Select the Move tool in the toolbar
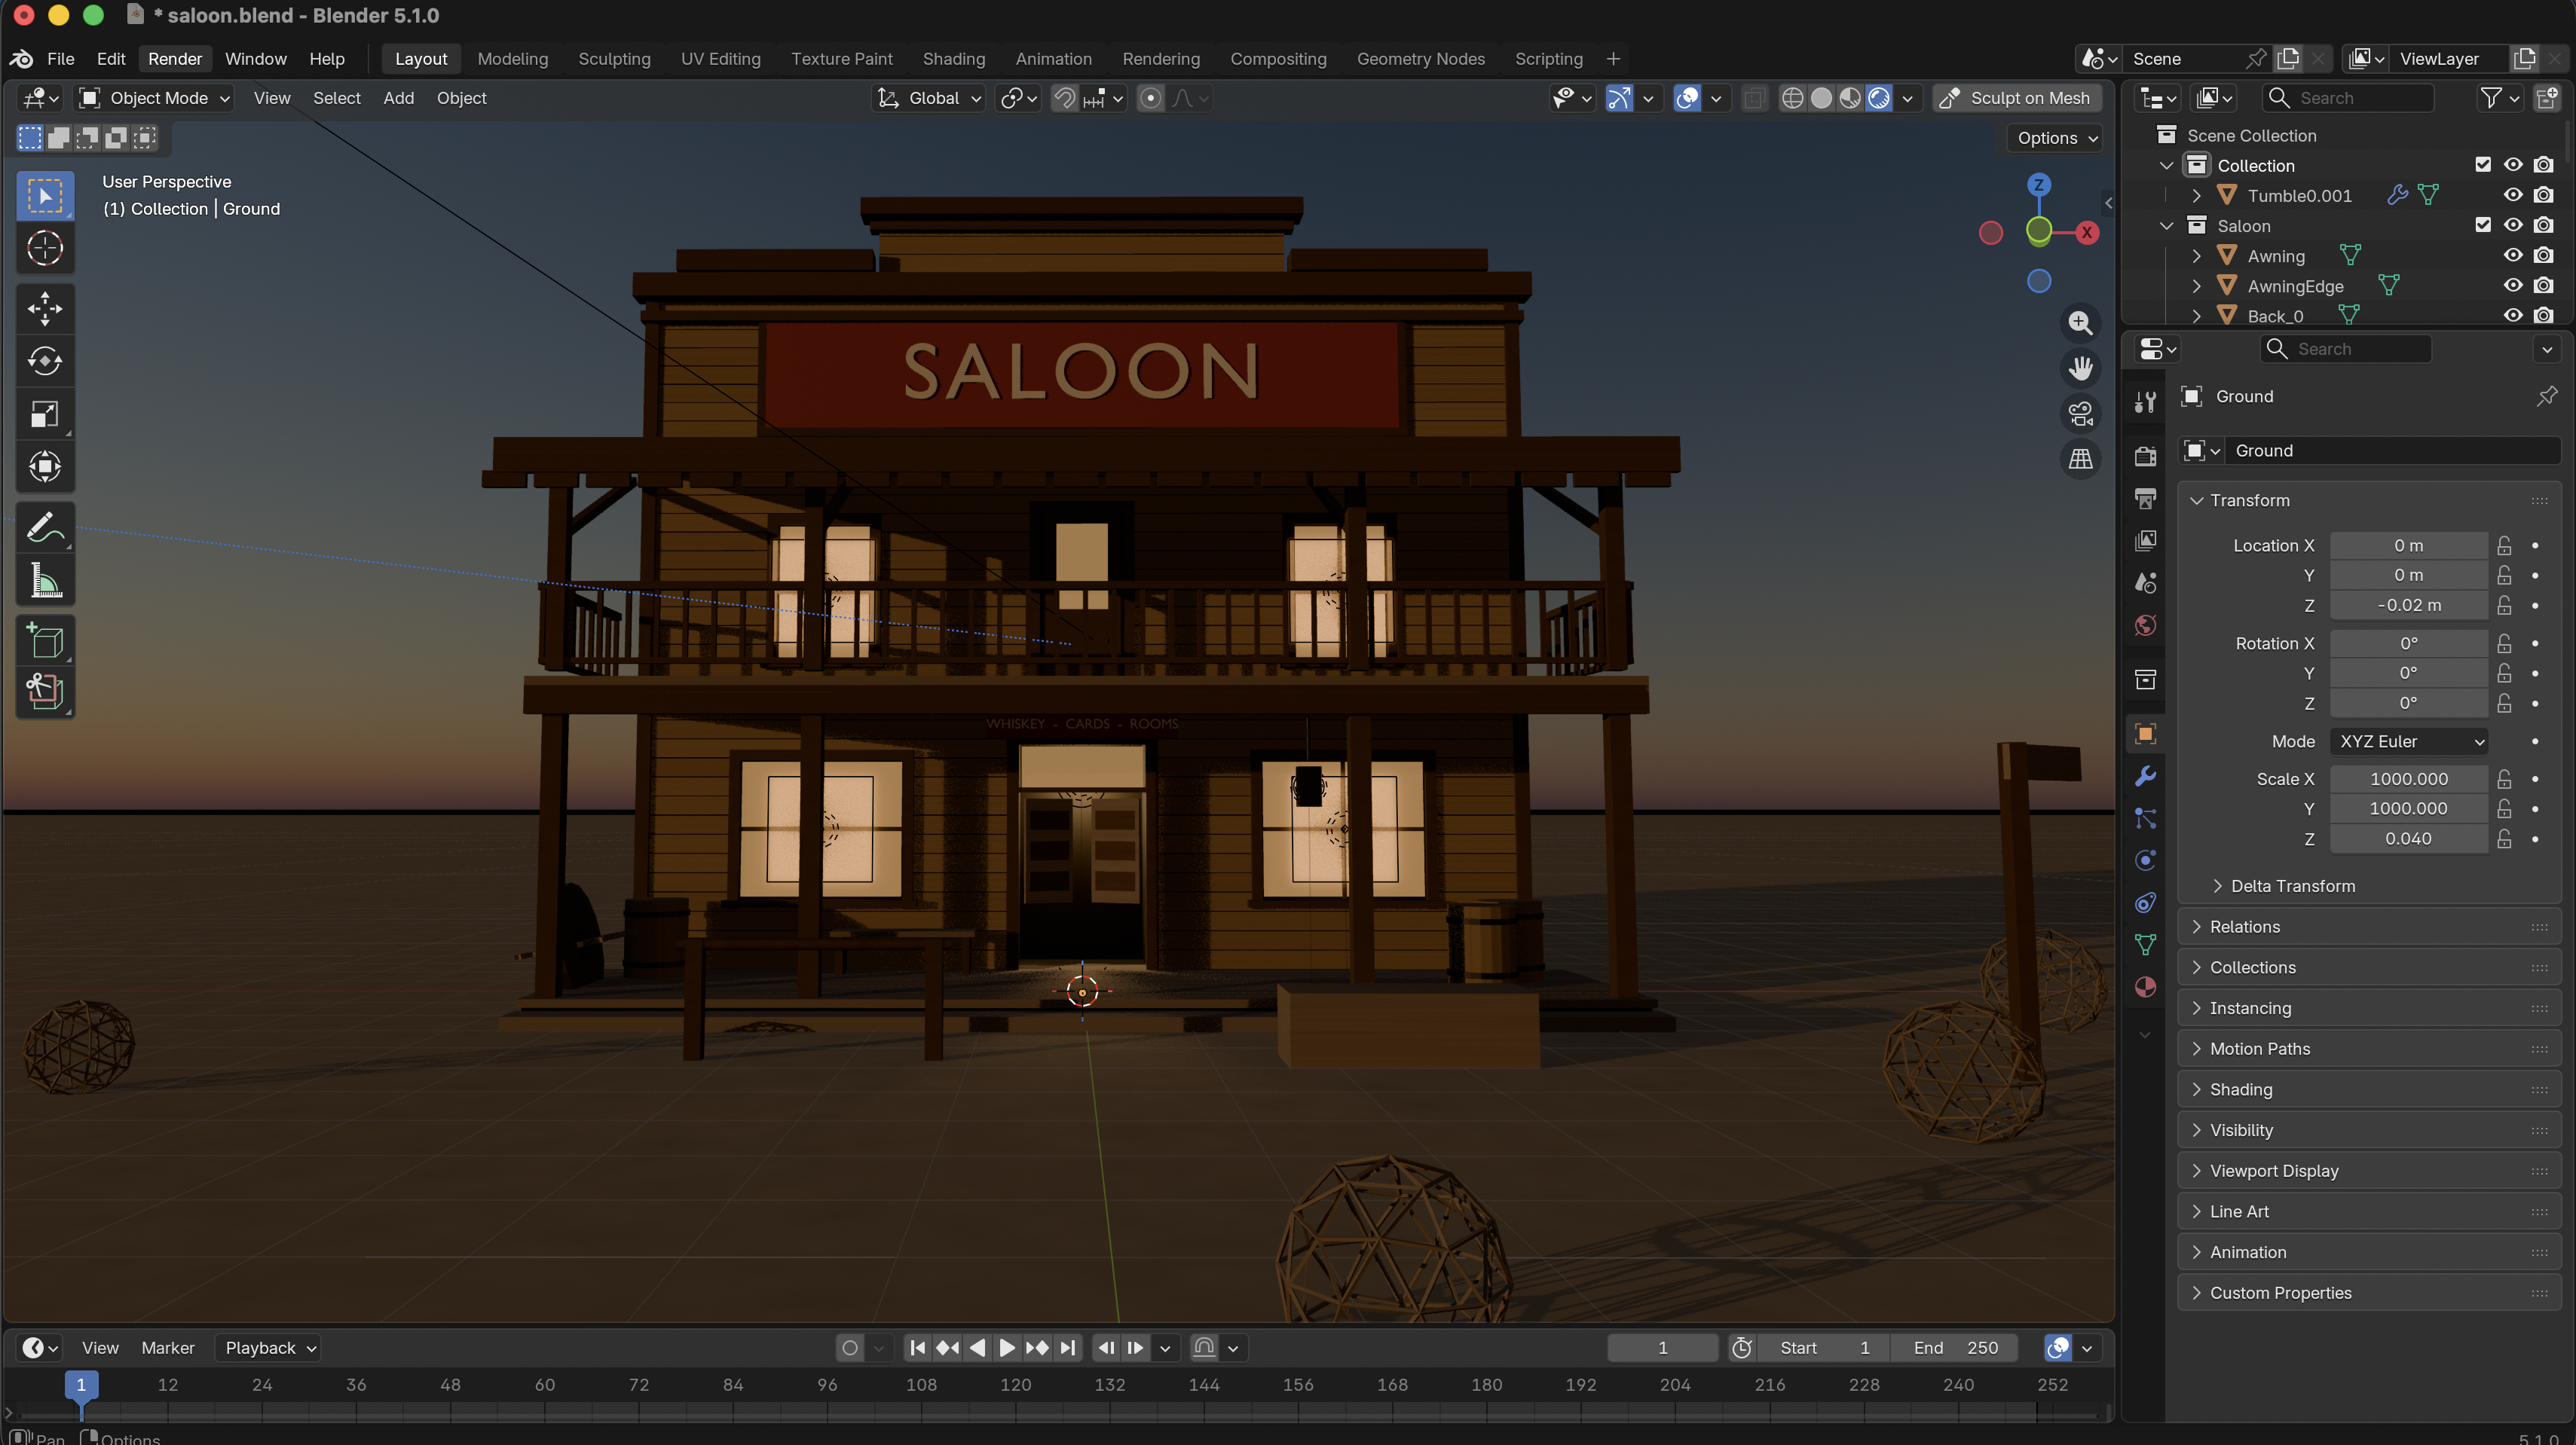The height and width of the screenshot is (1445, 2576). coord(44,309)
